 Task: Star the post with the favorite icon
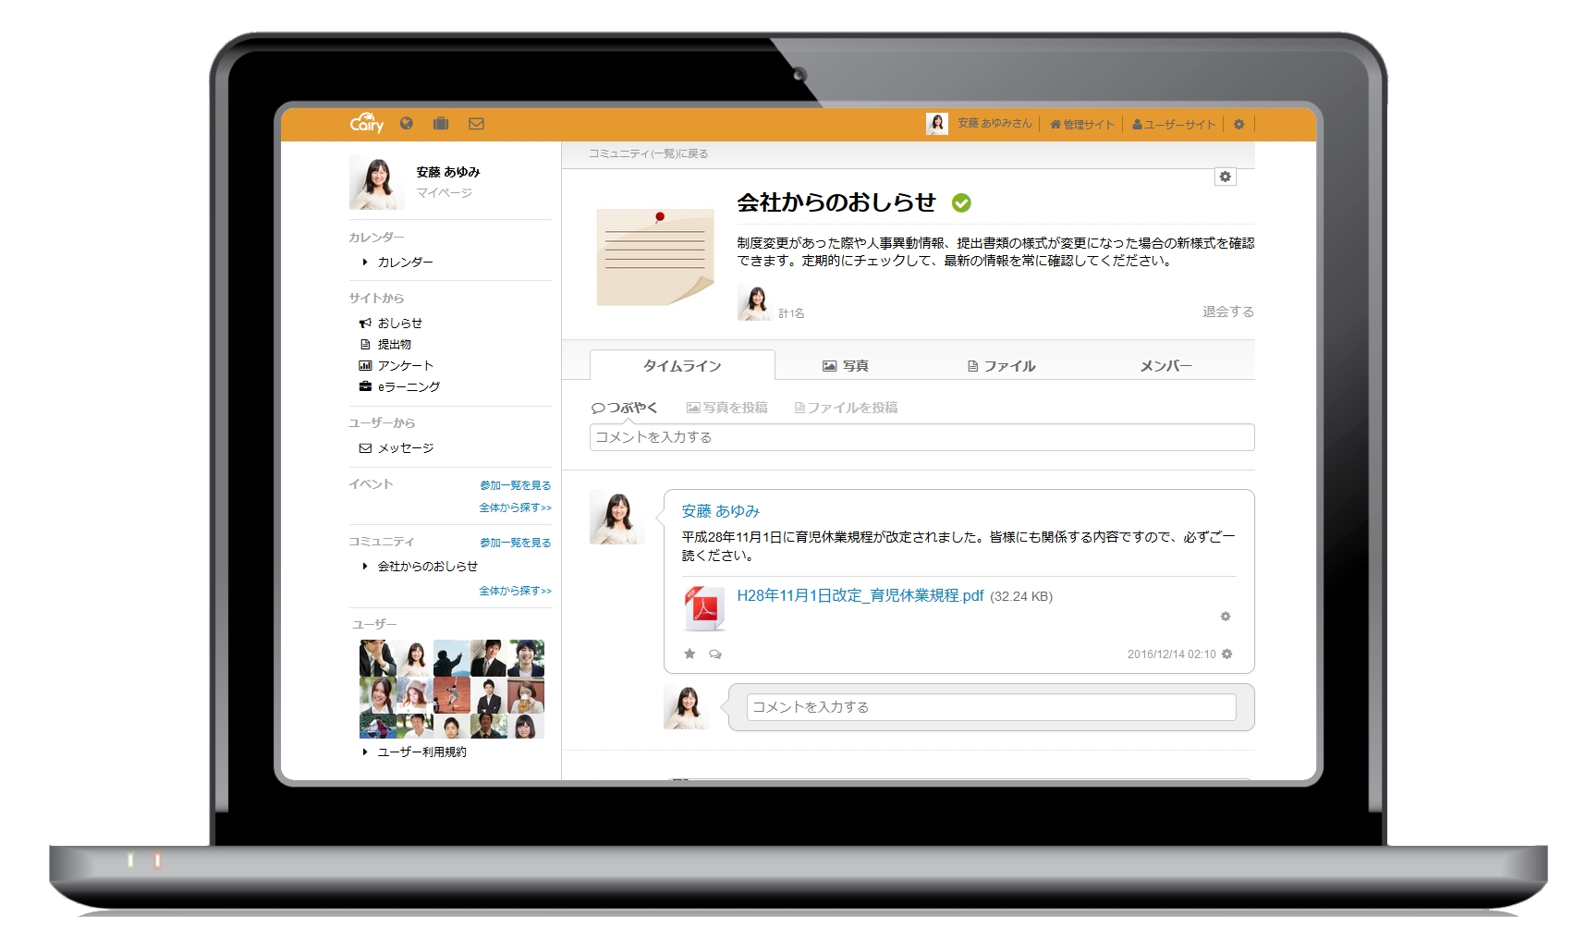689,654
